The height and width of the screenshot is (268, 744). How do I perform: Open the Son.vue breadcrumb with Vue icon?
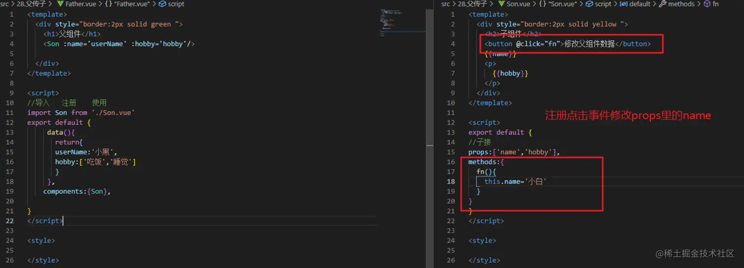pos(515,4)
